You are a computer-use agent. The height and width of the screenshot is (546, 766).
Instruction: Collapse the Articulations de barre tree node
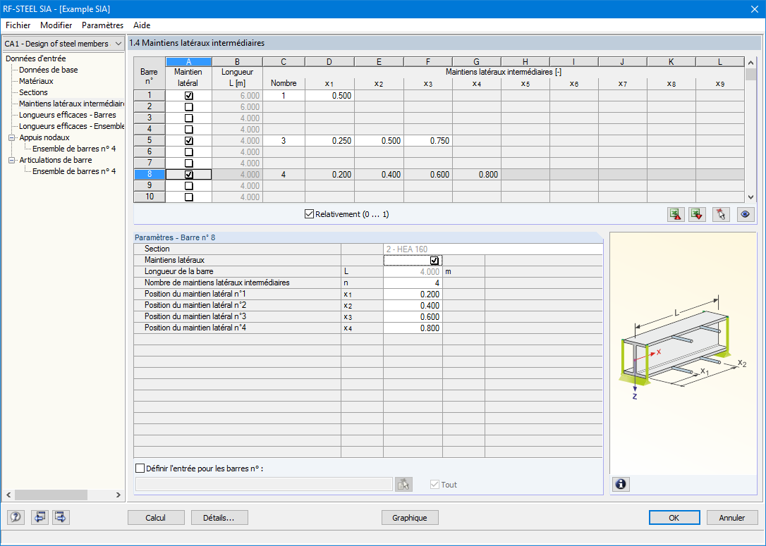pos(12,160)
